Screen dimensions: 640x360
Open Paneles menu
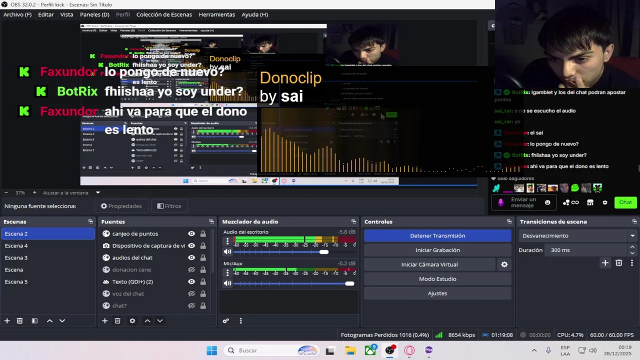[94, 14]
